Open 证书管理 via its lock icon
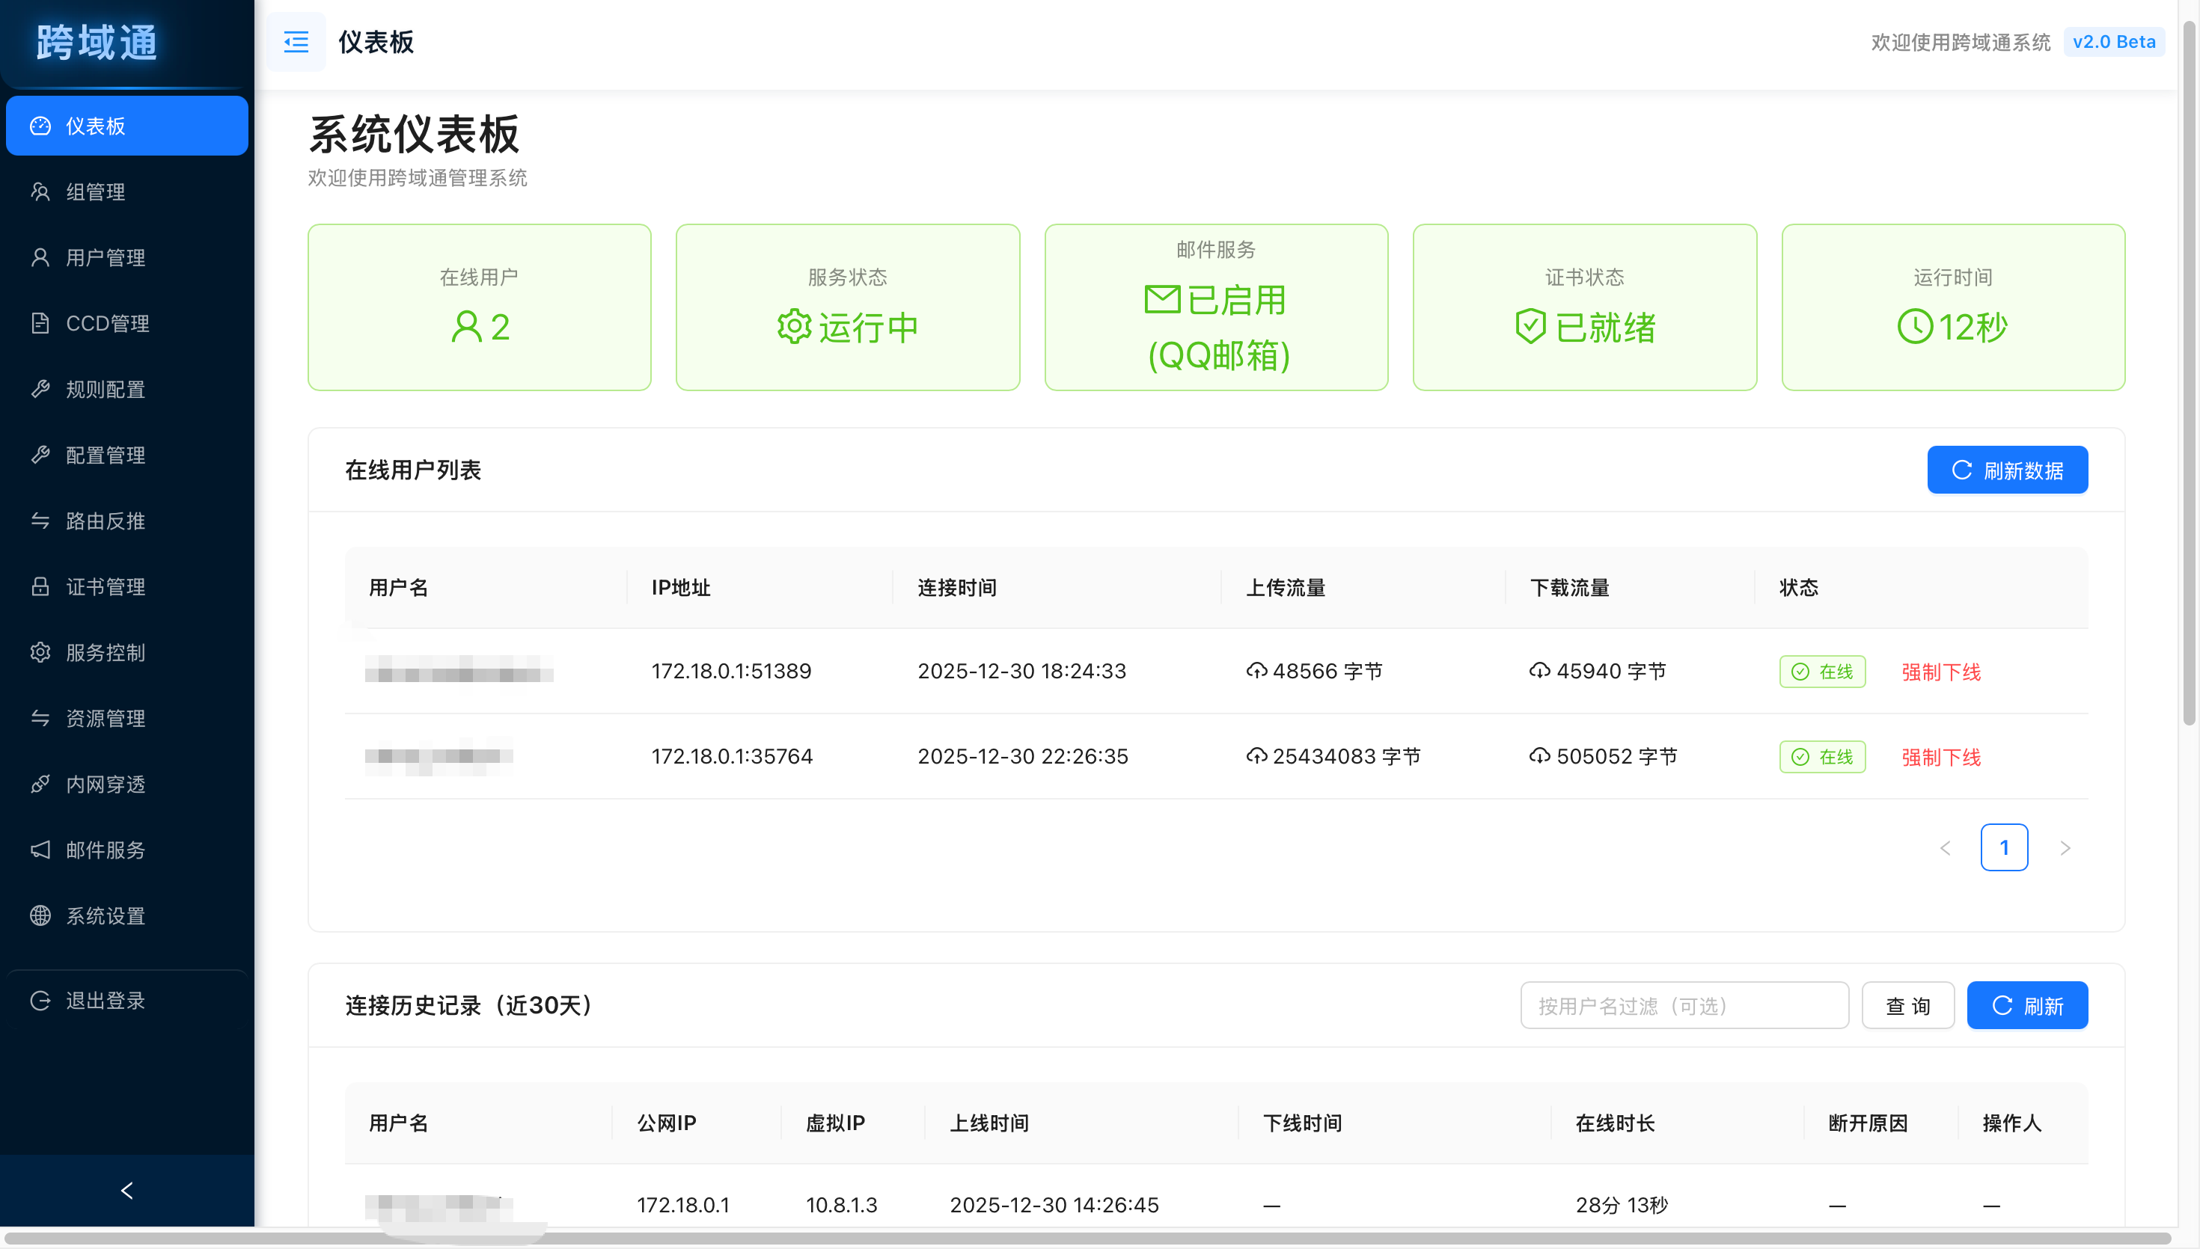The height and width of the screenshot is (1249, 2200). click(41, 587)
